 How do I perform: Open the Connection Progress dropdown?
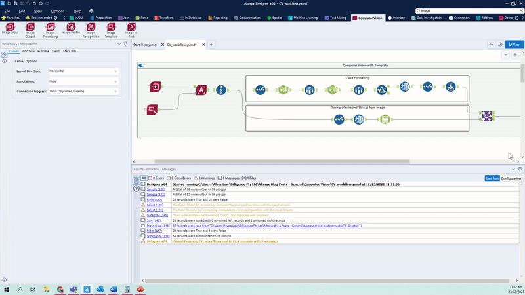coord(84,91)
